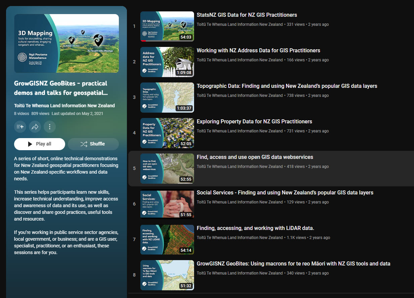Screen dimensions: 414x298
Task: Click the 52:05 duration badge
Action: pyautogui.click(x=186, y=144)
